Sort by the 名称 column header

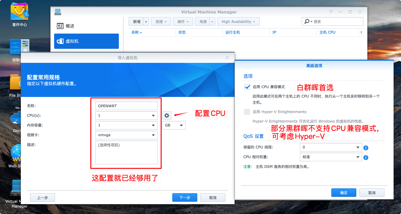tap(152, 32)
